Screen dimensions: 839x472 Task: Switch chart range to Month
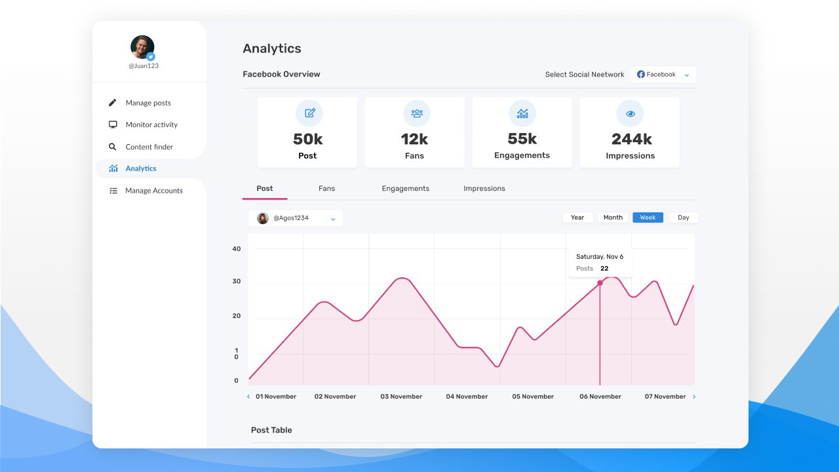coord(613,218)
